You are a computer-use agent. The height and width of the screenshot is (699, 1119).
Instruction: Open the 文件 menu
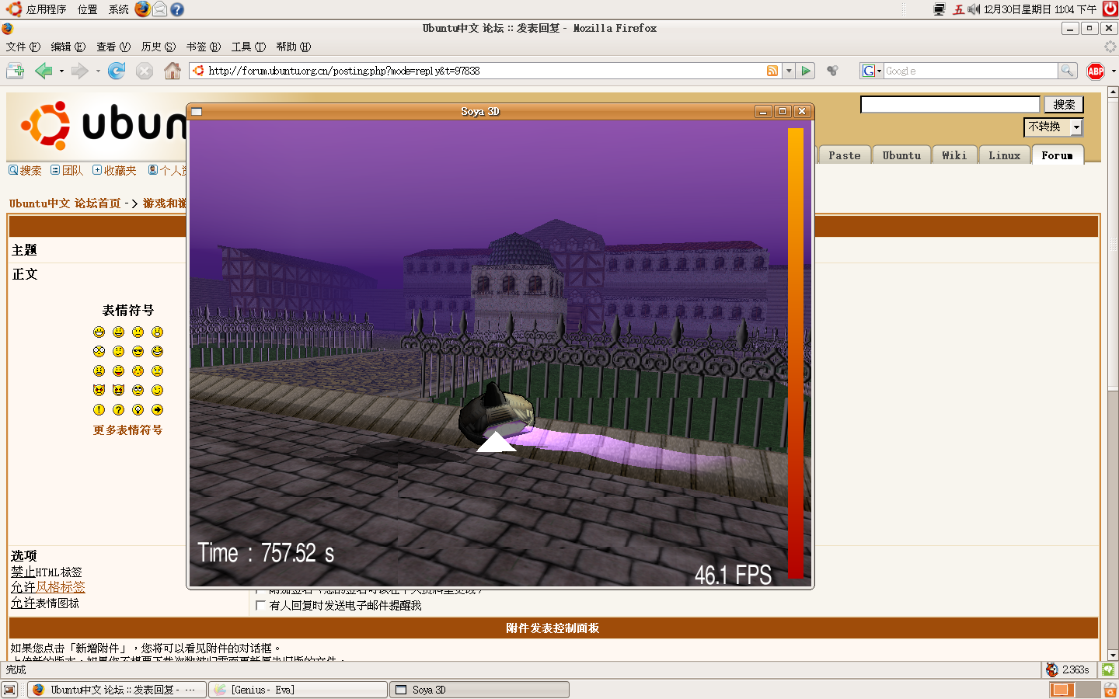tap(23, 47)
